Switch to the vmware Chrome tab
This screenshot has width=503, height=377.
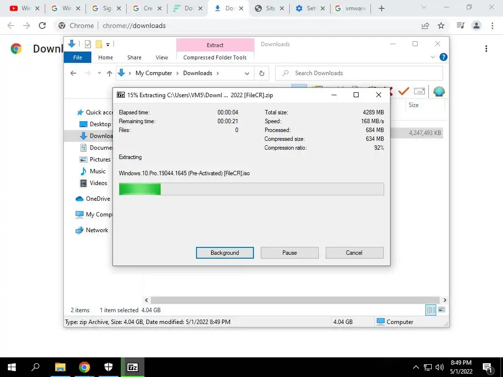point(350,8)
